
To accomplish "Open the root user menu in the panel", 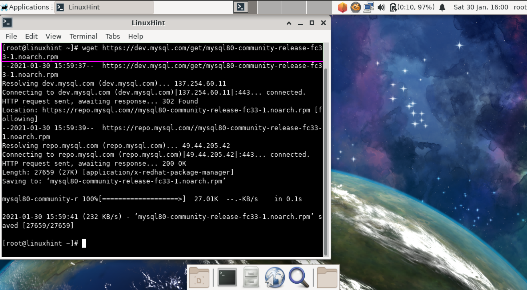I will point(520,7).
